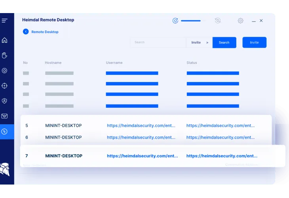The image size is (289, 198).
Task: Sort by the No column header
Action: 25,63
